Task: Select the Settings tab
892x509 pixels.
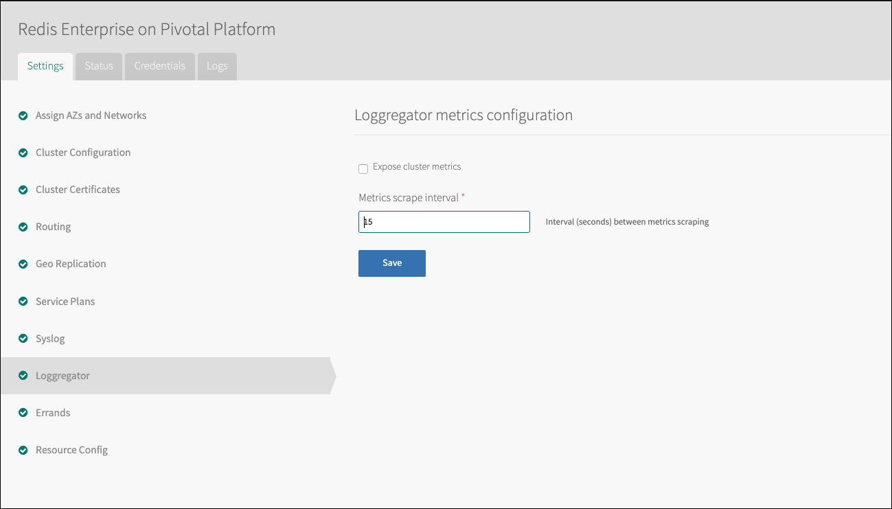Action: pyautogui.click(x=45, y=66)
